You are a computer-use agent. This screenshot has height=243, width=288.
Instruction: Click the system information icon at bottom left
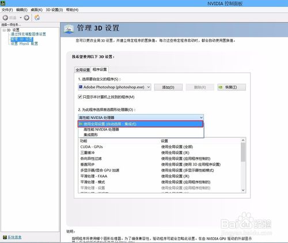(5, 237)
